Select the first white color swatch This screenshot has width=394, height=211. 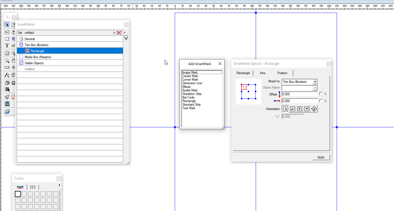pos(18,194)
